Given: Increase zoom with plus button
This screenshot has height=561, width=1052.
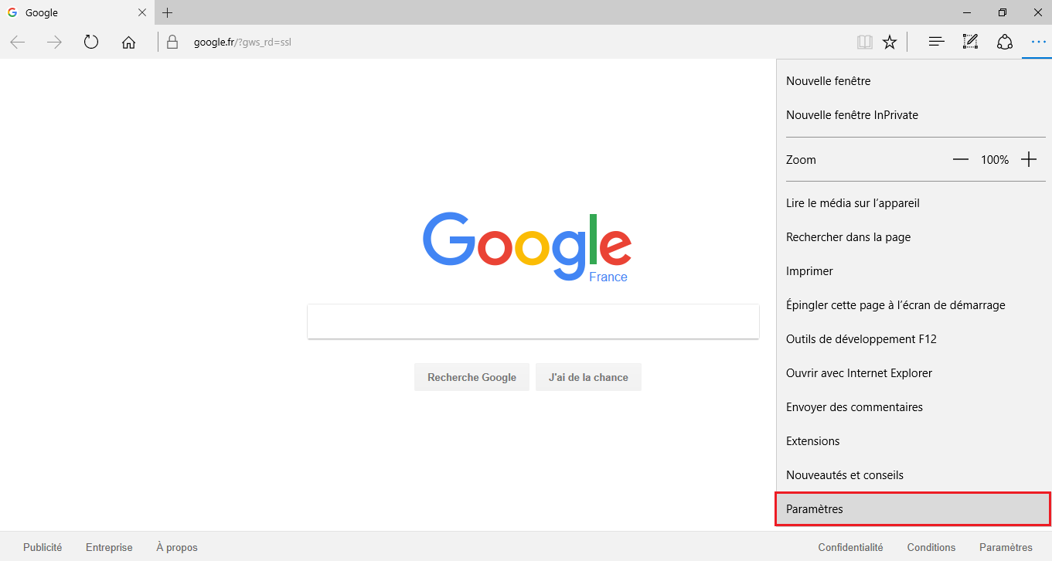Looking at the screenshot, I should point(1029,160).
